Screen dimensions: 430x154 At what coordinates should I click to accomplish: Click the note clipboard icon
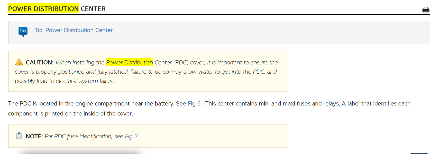[19, 136]
